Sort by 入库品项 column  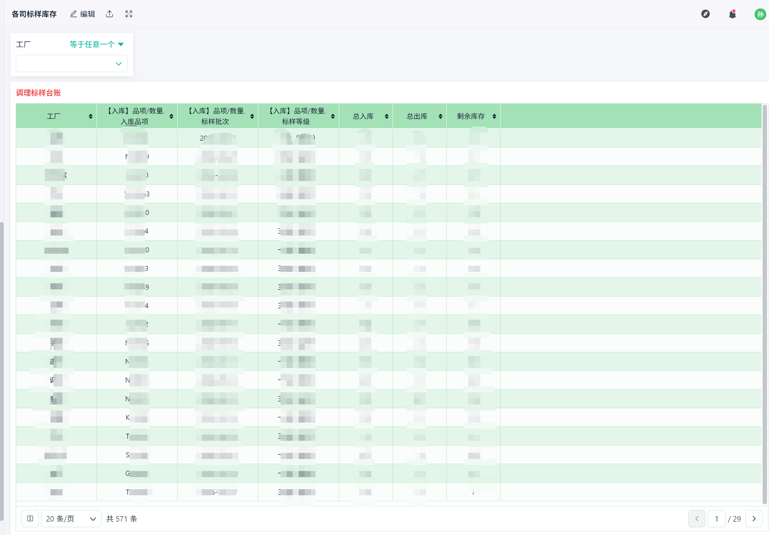[171, 116]
